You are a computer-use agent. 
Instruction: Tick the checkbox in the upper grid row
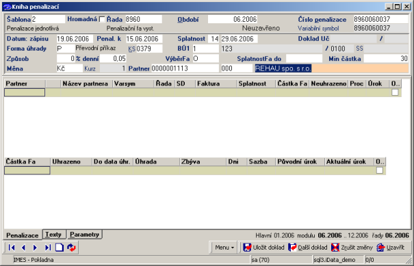tap(395, 92)
